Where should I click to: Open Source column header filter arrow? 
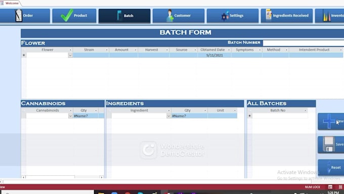click(195, 50)
